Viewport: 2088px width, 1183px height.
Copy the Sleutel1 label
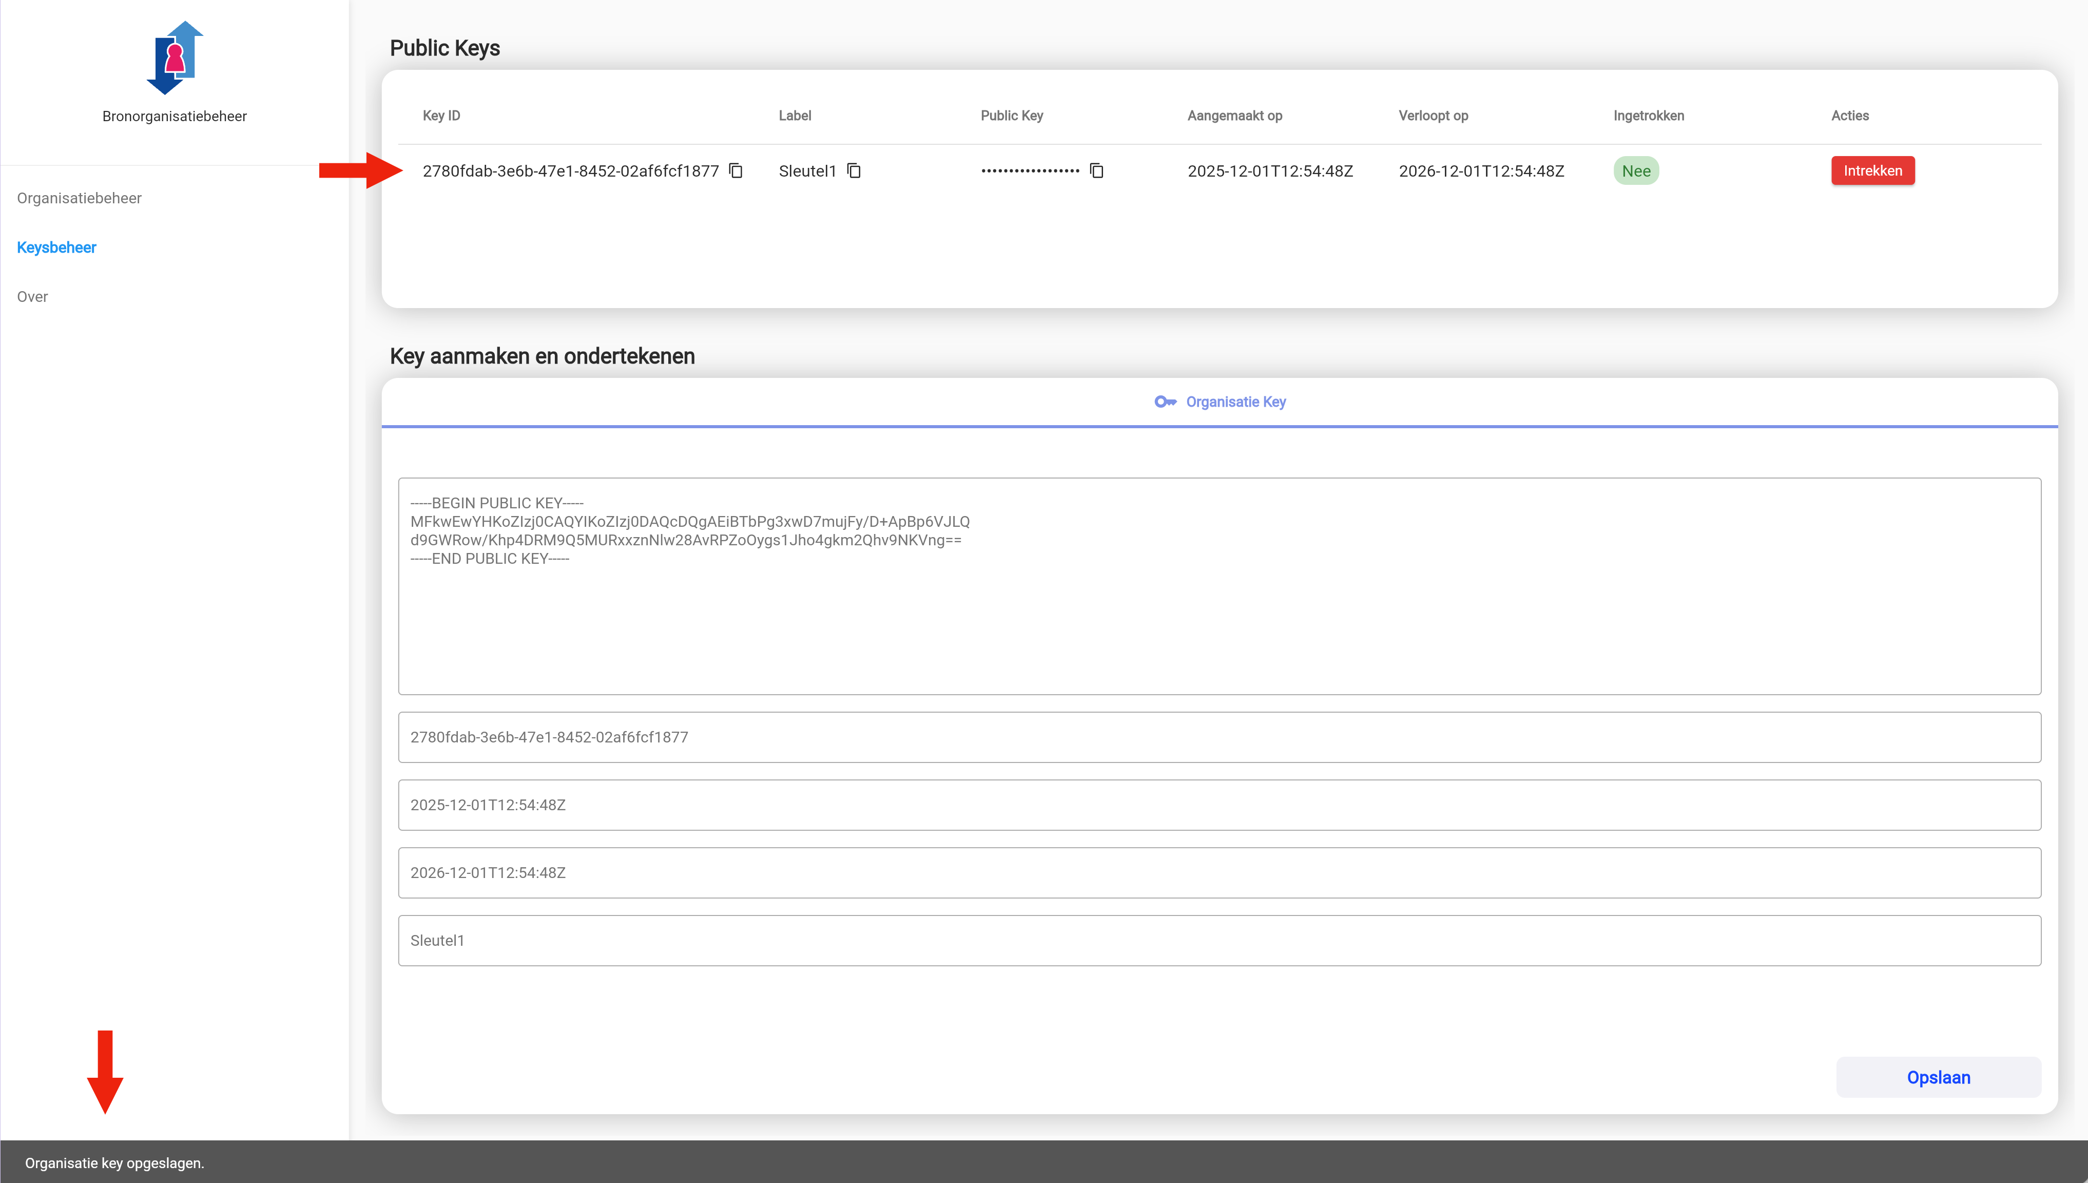click(x=854, y=170)
